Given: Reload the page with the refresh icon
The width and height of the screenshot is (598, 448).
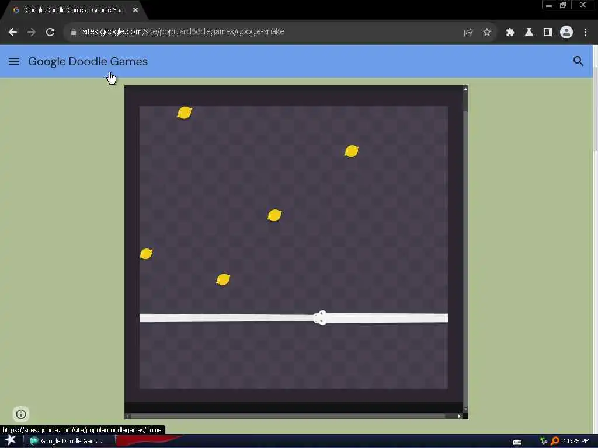Looking at the screenshot, I should (x=50, y=32).
